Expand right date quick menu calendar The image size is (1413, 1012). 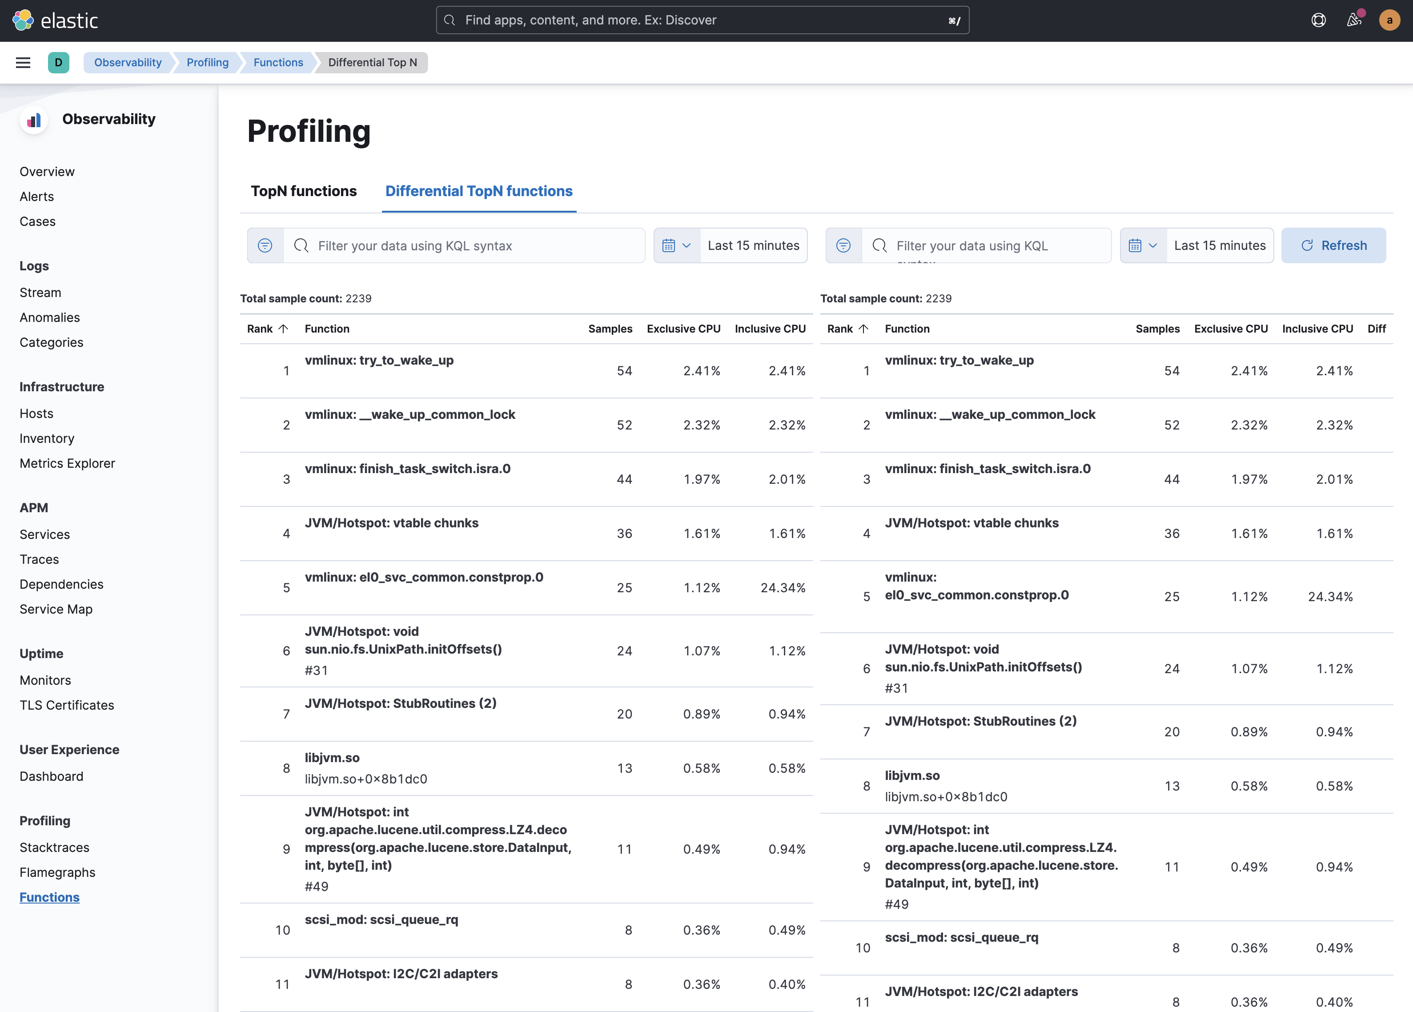click(1143, 245)
